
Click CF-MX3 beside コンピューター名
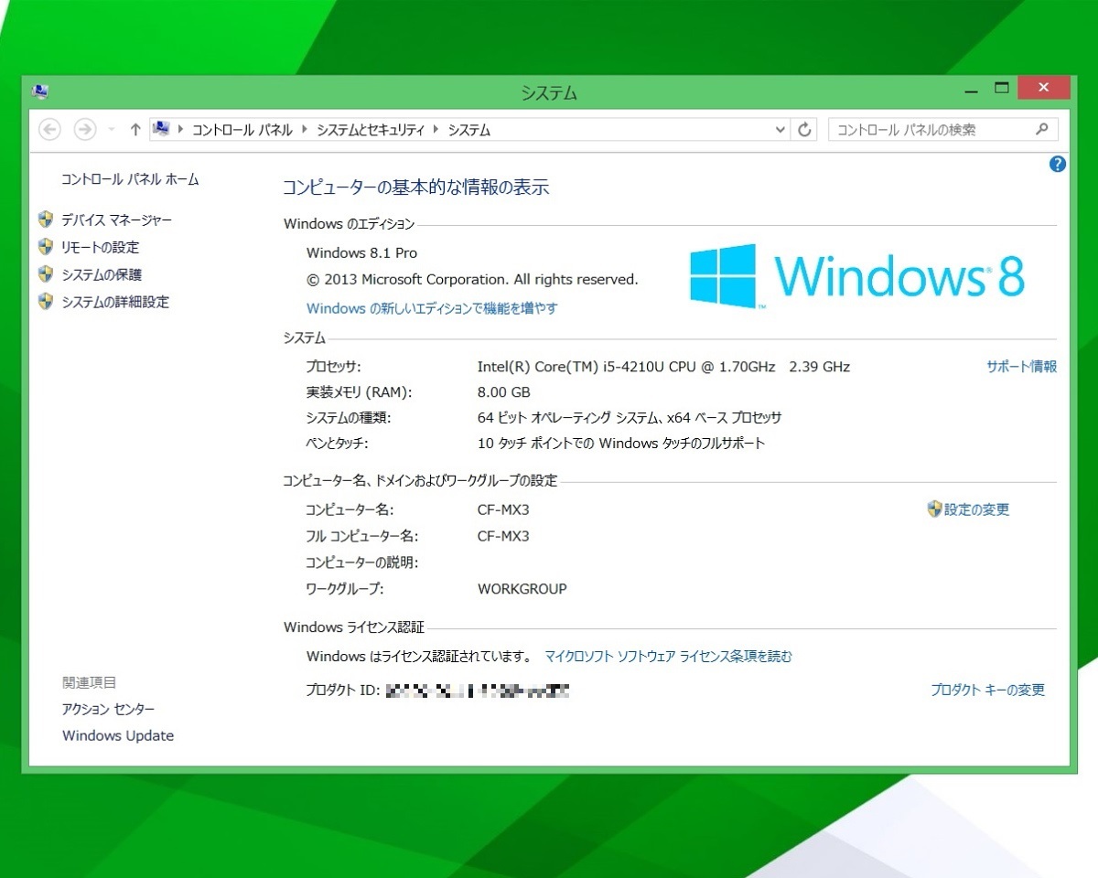[503, 509]
